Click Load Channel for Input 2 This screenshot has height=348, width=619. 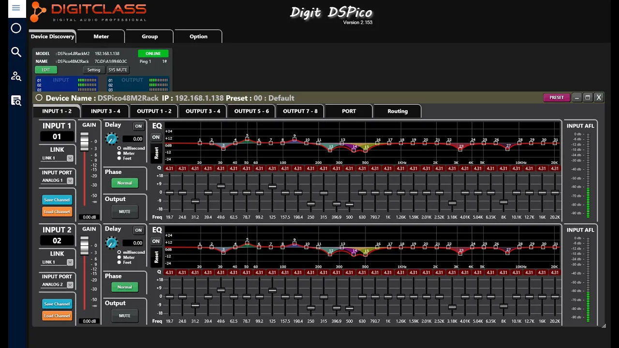[x=57, y=316]
